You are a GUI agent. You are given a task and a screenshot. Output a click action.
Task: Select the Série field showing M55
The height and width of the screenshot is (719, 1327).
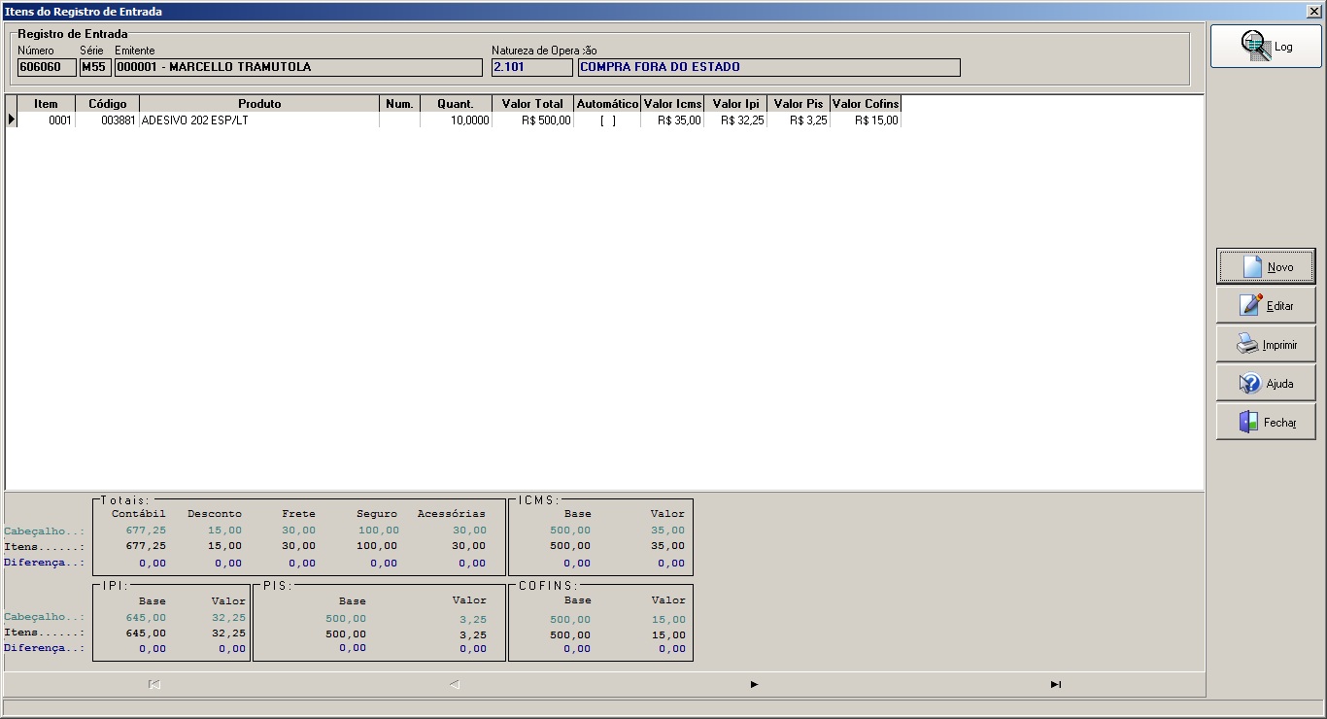point(95,67)
